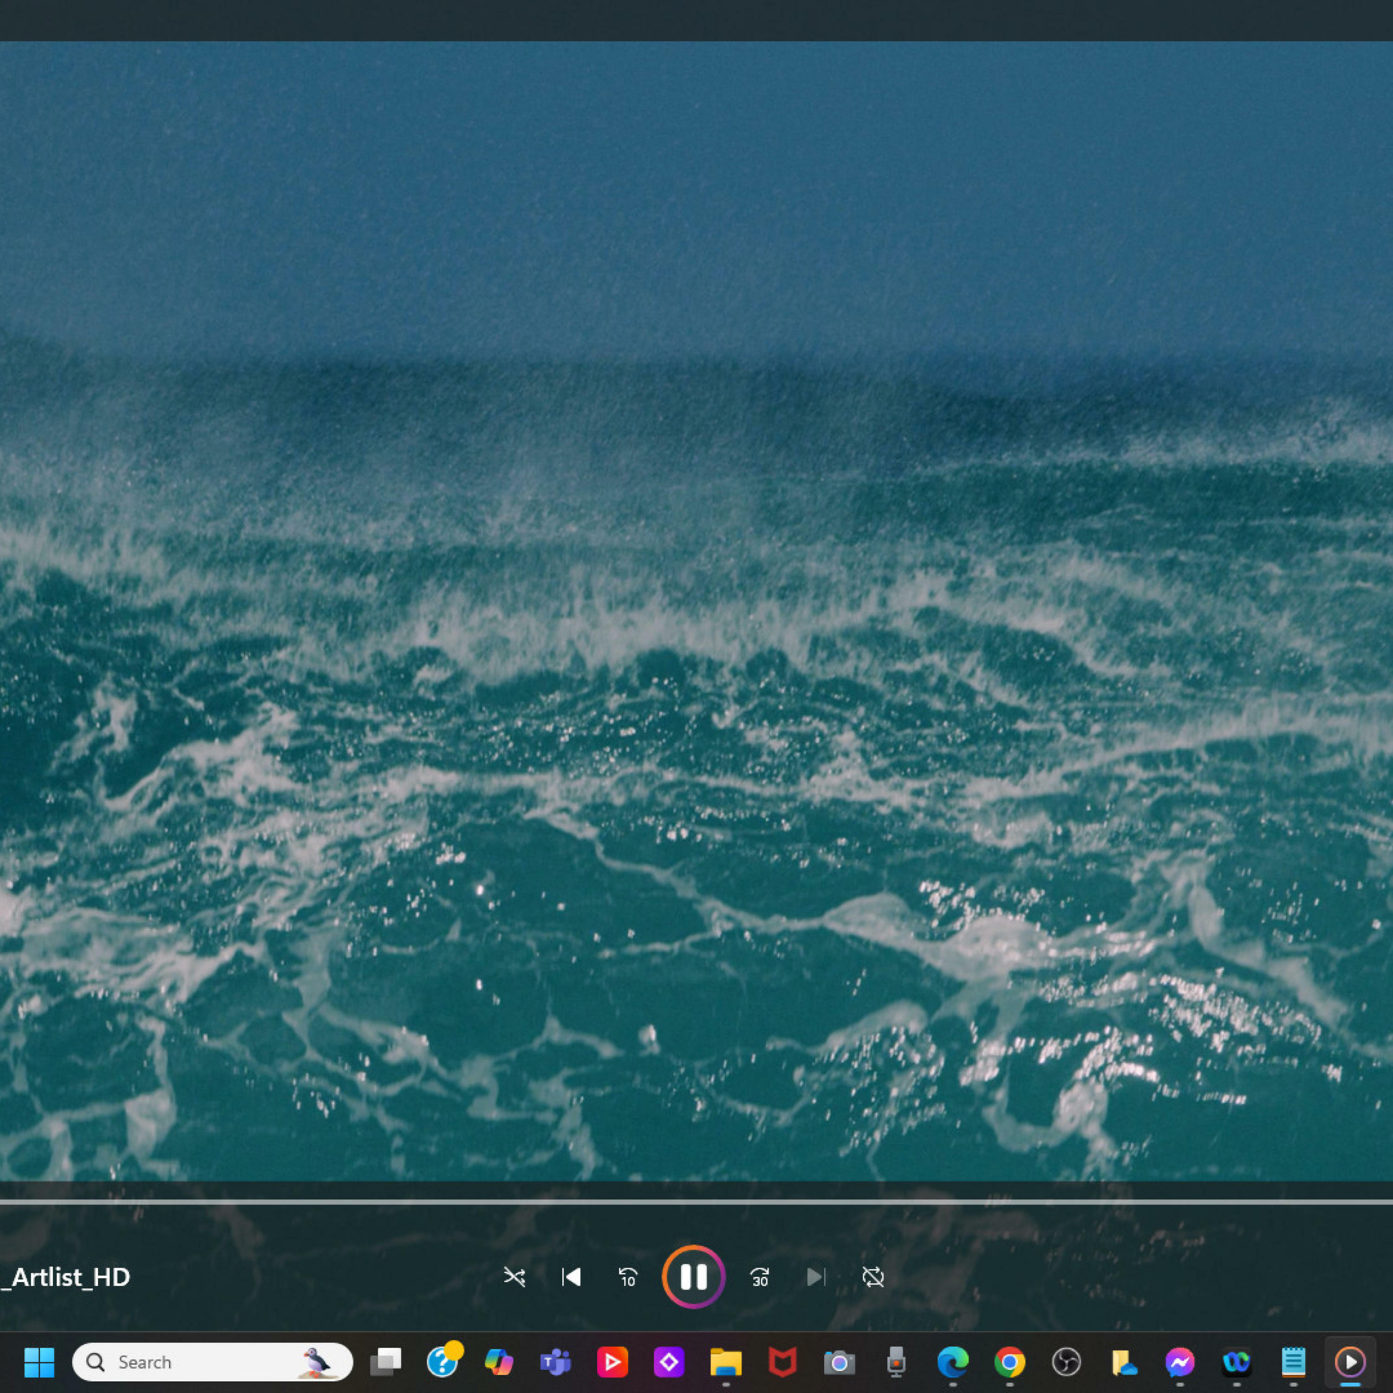Open OBS Studio from the taskbar
Image resolution: width=1393 pixels, height=1393 pixels.
click(x=1066, y=1362)
